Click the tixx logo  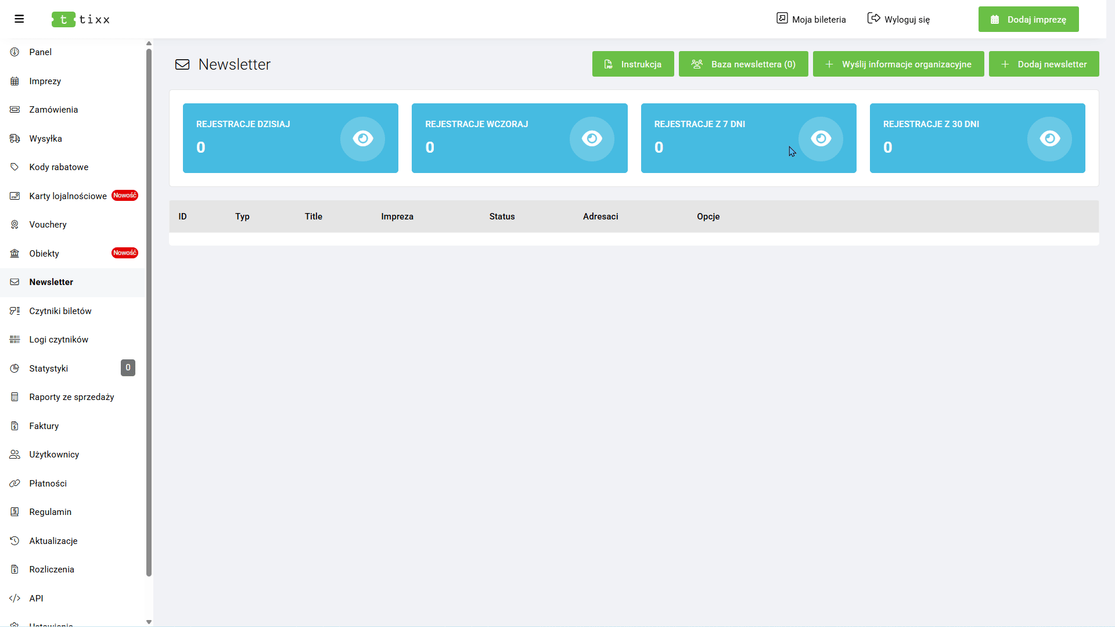(81, 19)
